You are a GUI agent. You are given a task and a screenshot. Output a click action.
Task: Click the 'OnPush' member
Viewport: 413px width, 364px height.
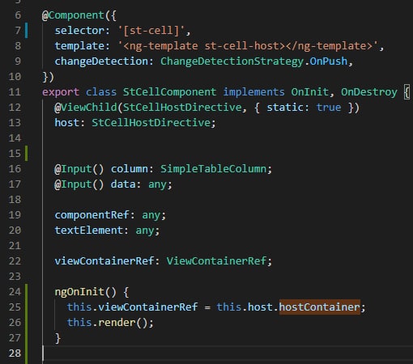(x=329, y=61)
